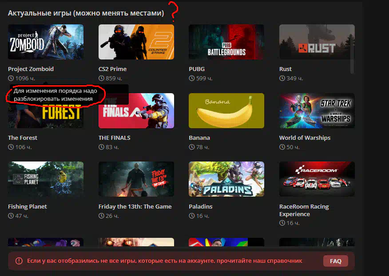The width and height of the screenshot is (389, 276).
Task: Click the clock icon beside 599 ч.
Action: (x=191, y=78)
